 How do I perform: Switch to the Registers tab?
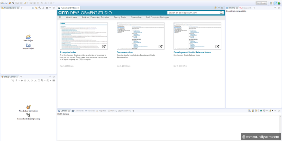(x=101, y=111)
